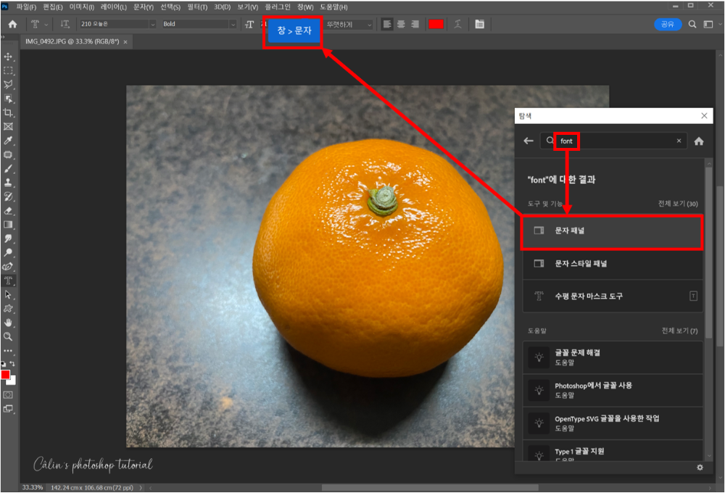Center align text
Image resolution: width=725 pixels, height=493 pixels.
click(401, 24)
